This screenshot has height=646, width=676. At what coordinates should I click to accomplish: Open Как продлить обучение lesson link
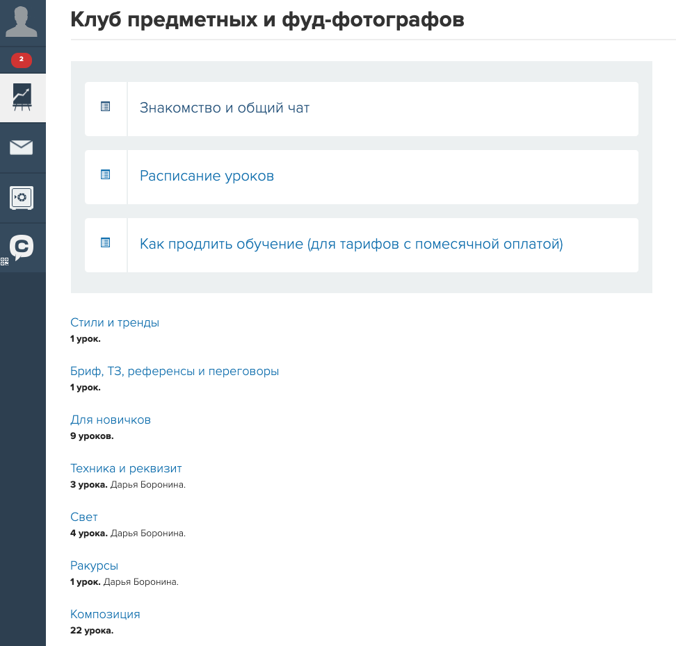(351, 244)
